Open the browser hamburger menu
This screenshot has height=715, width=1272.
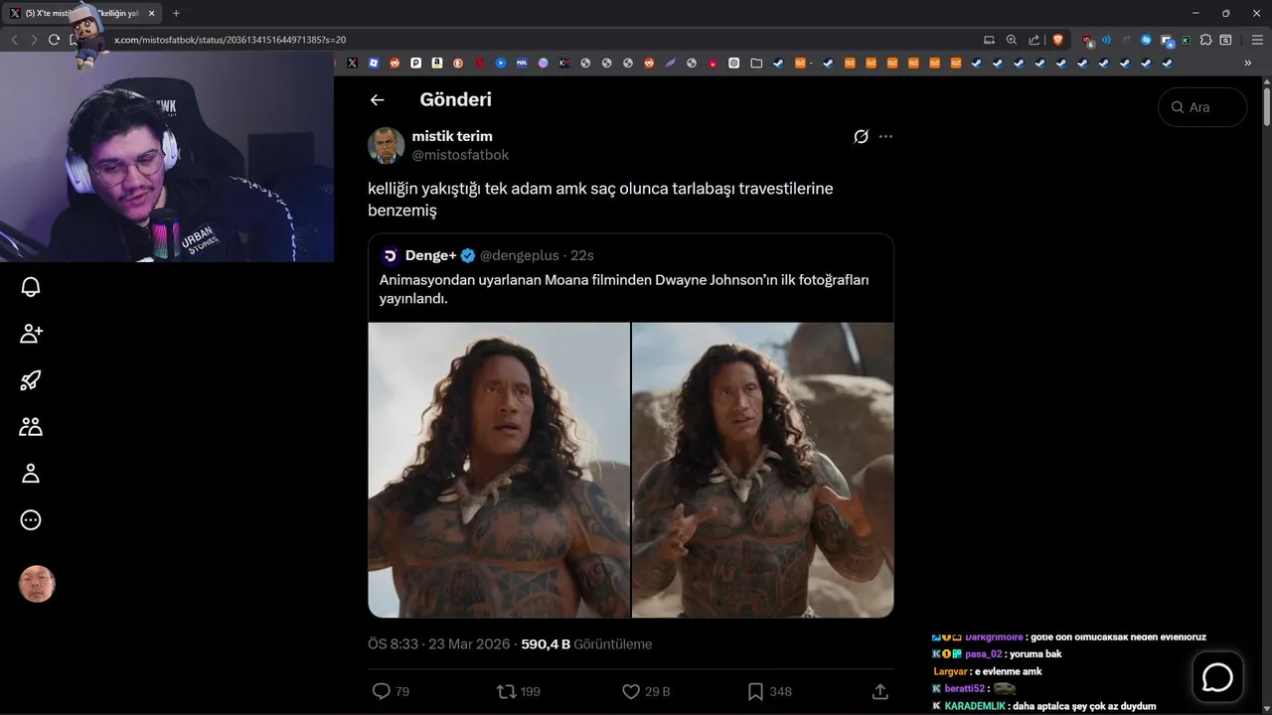coord(1257,40)
